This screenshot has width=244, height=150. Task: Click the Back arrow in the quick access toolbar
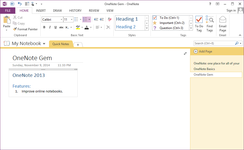point(12,4)
